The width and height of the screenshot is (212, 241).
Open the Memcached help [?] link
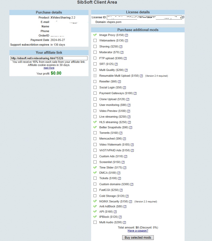pyautogui.click(x=125, y=139)
